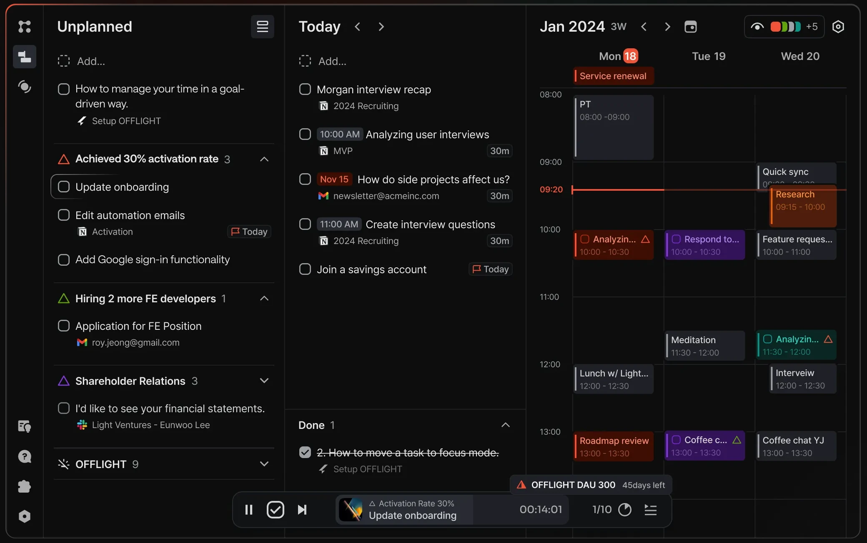Go to the next day in Today panel
Viewport: 867px width, 543px height.
[x=381, y=27]
